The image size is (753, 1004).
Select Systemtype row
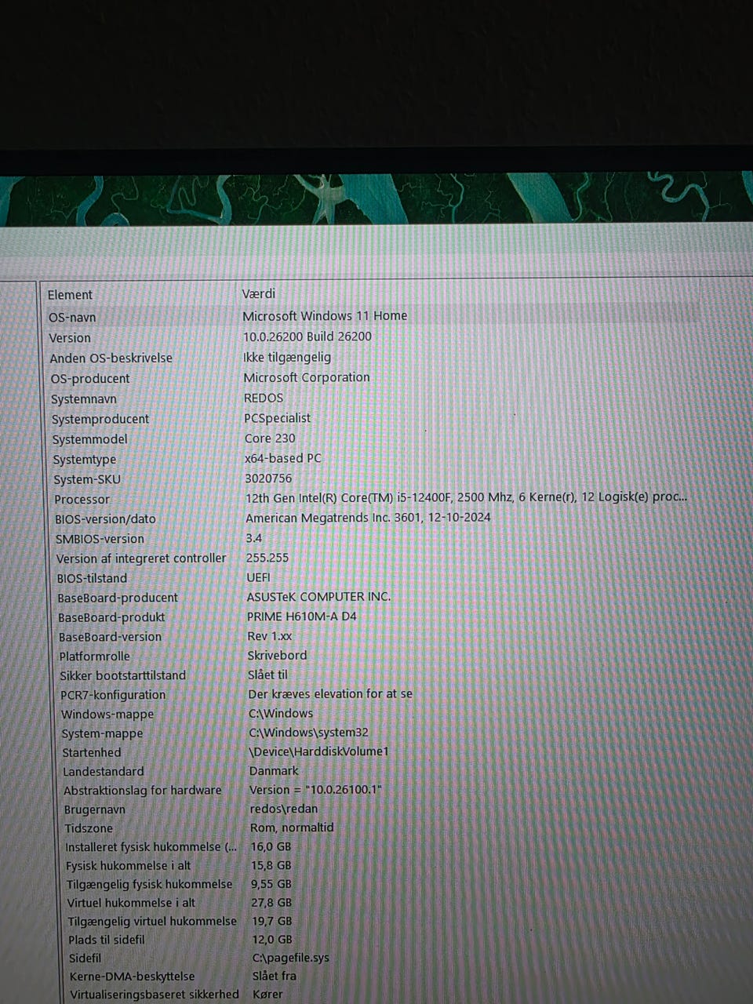coord(84,460)
